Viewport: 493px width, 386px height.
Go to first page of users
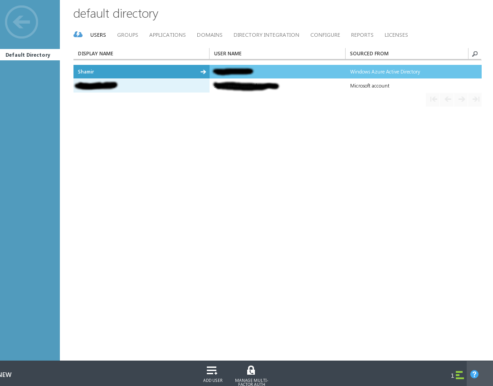click(433, 99)
